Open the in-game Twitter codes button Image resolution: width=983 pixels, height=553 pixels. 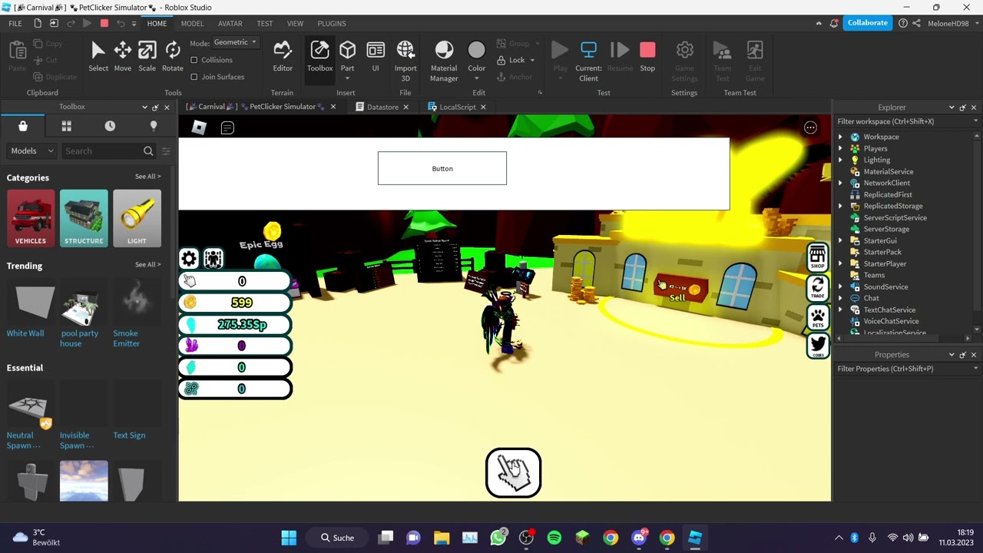coord(818,346)
